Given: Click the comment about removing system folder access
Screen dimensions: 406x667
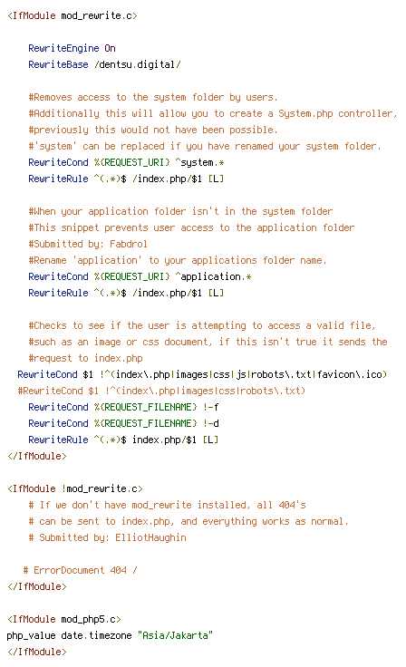Looking at the screenshot, I should click(x=153, y=97).
